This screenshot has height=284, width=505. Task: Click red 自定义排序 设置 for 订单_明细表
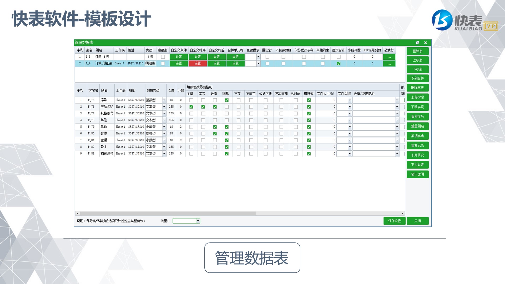click(198, 63)
